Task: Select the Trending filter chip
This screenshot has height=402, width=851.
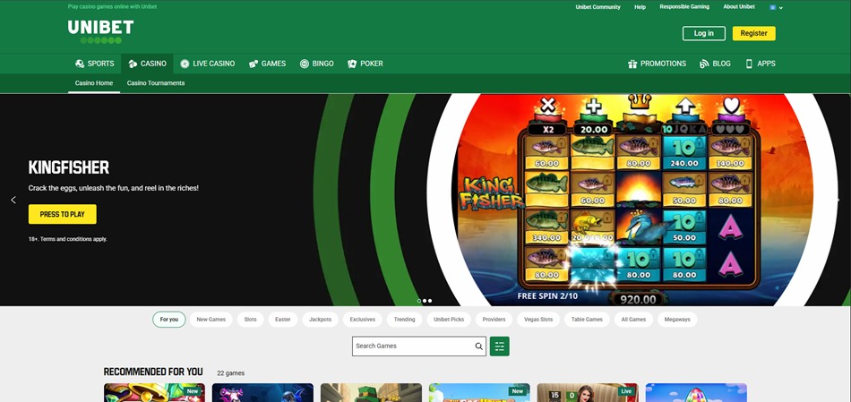Action: (x=404, y=320)
